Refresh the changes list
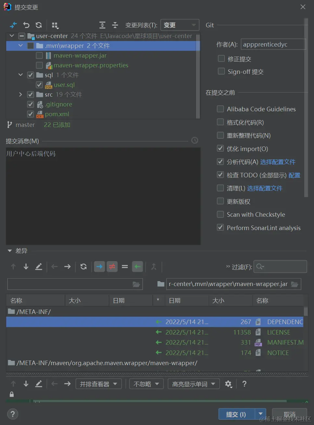Screen dimensions: 314x425 pos(39,25)
